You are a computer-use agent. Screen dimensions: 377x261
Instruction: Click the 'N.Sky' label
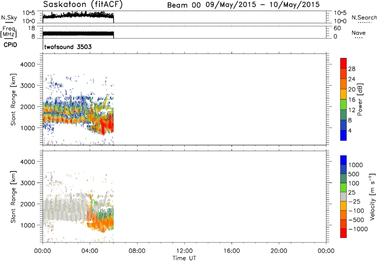[x=9, y=17]
